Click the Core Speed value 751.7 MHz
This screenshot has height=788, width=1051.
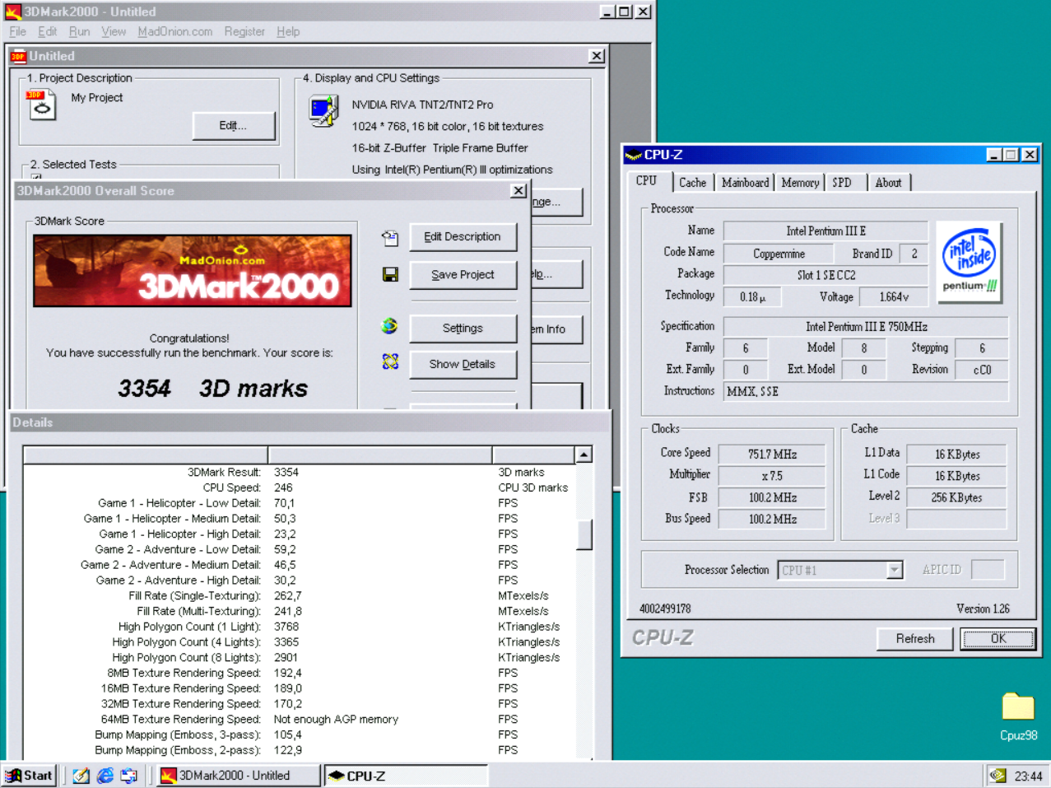(772, 454)
